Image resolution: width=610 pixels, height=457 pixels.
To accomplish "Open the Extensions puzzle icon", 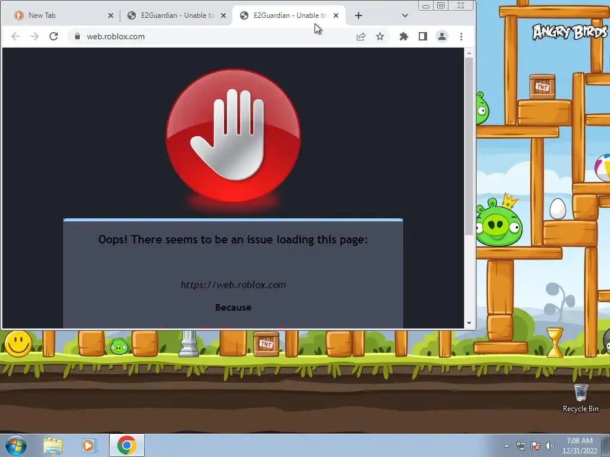I will click(404, 36).
